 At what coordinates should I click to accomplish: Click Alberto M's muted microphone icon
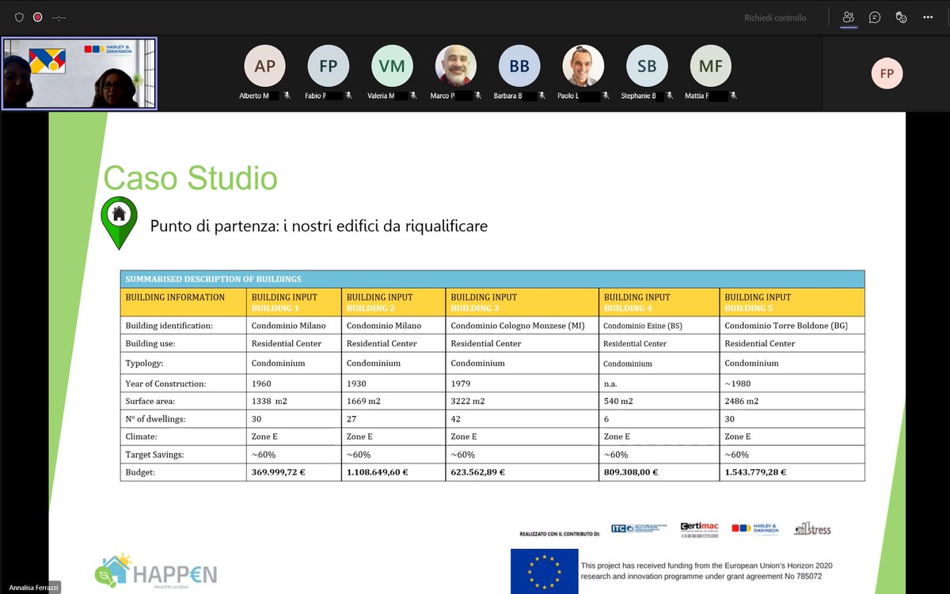point(288,96)
